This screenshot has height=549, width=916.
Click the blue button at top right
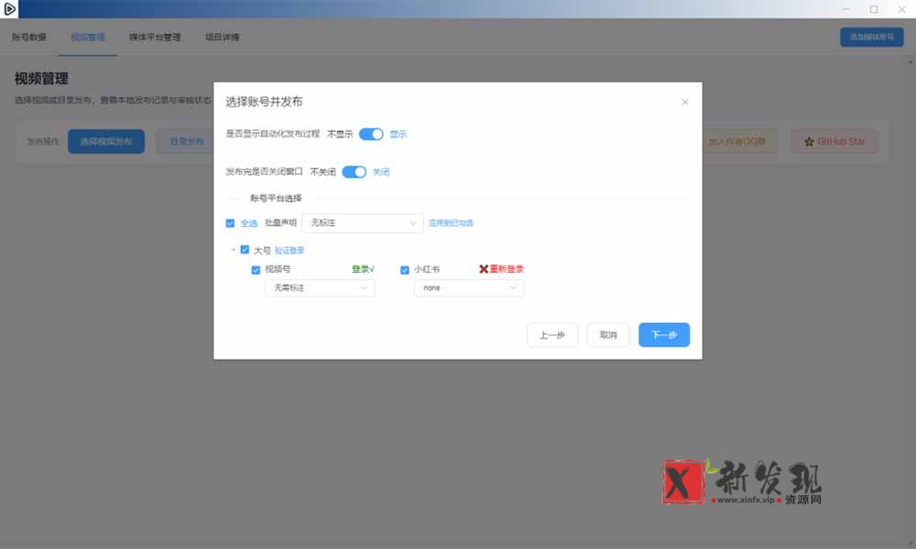point(872,37)
